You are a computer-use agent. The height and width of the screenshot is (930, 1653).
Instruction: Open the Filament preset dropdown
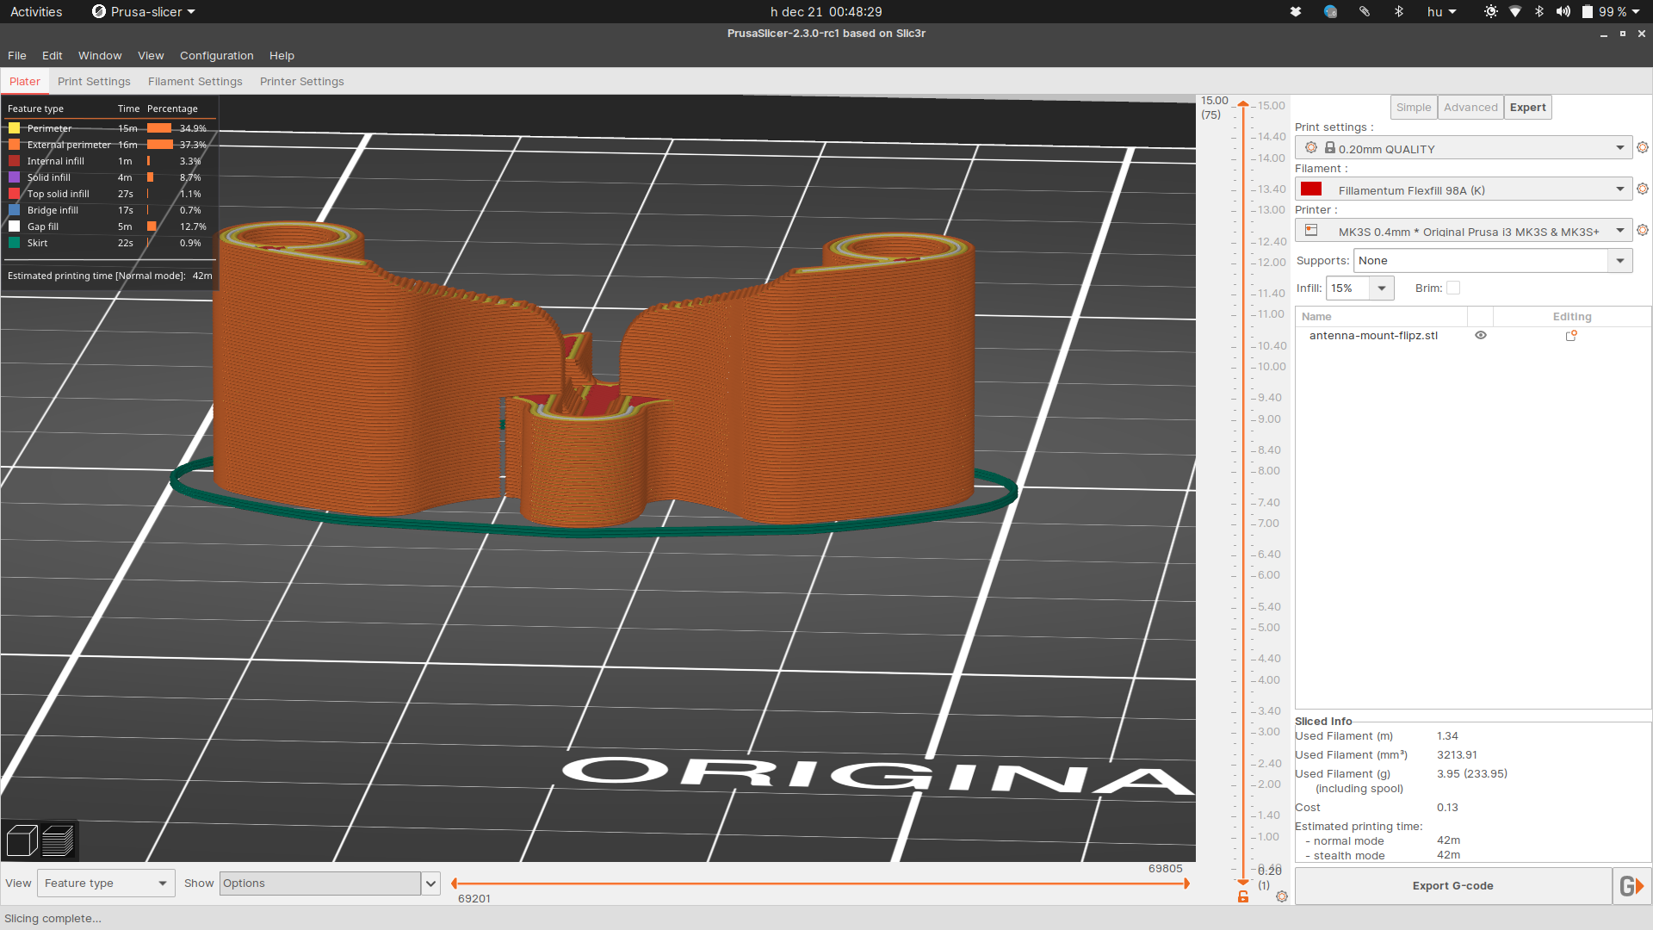click(1464, 189)
